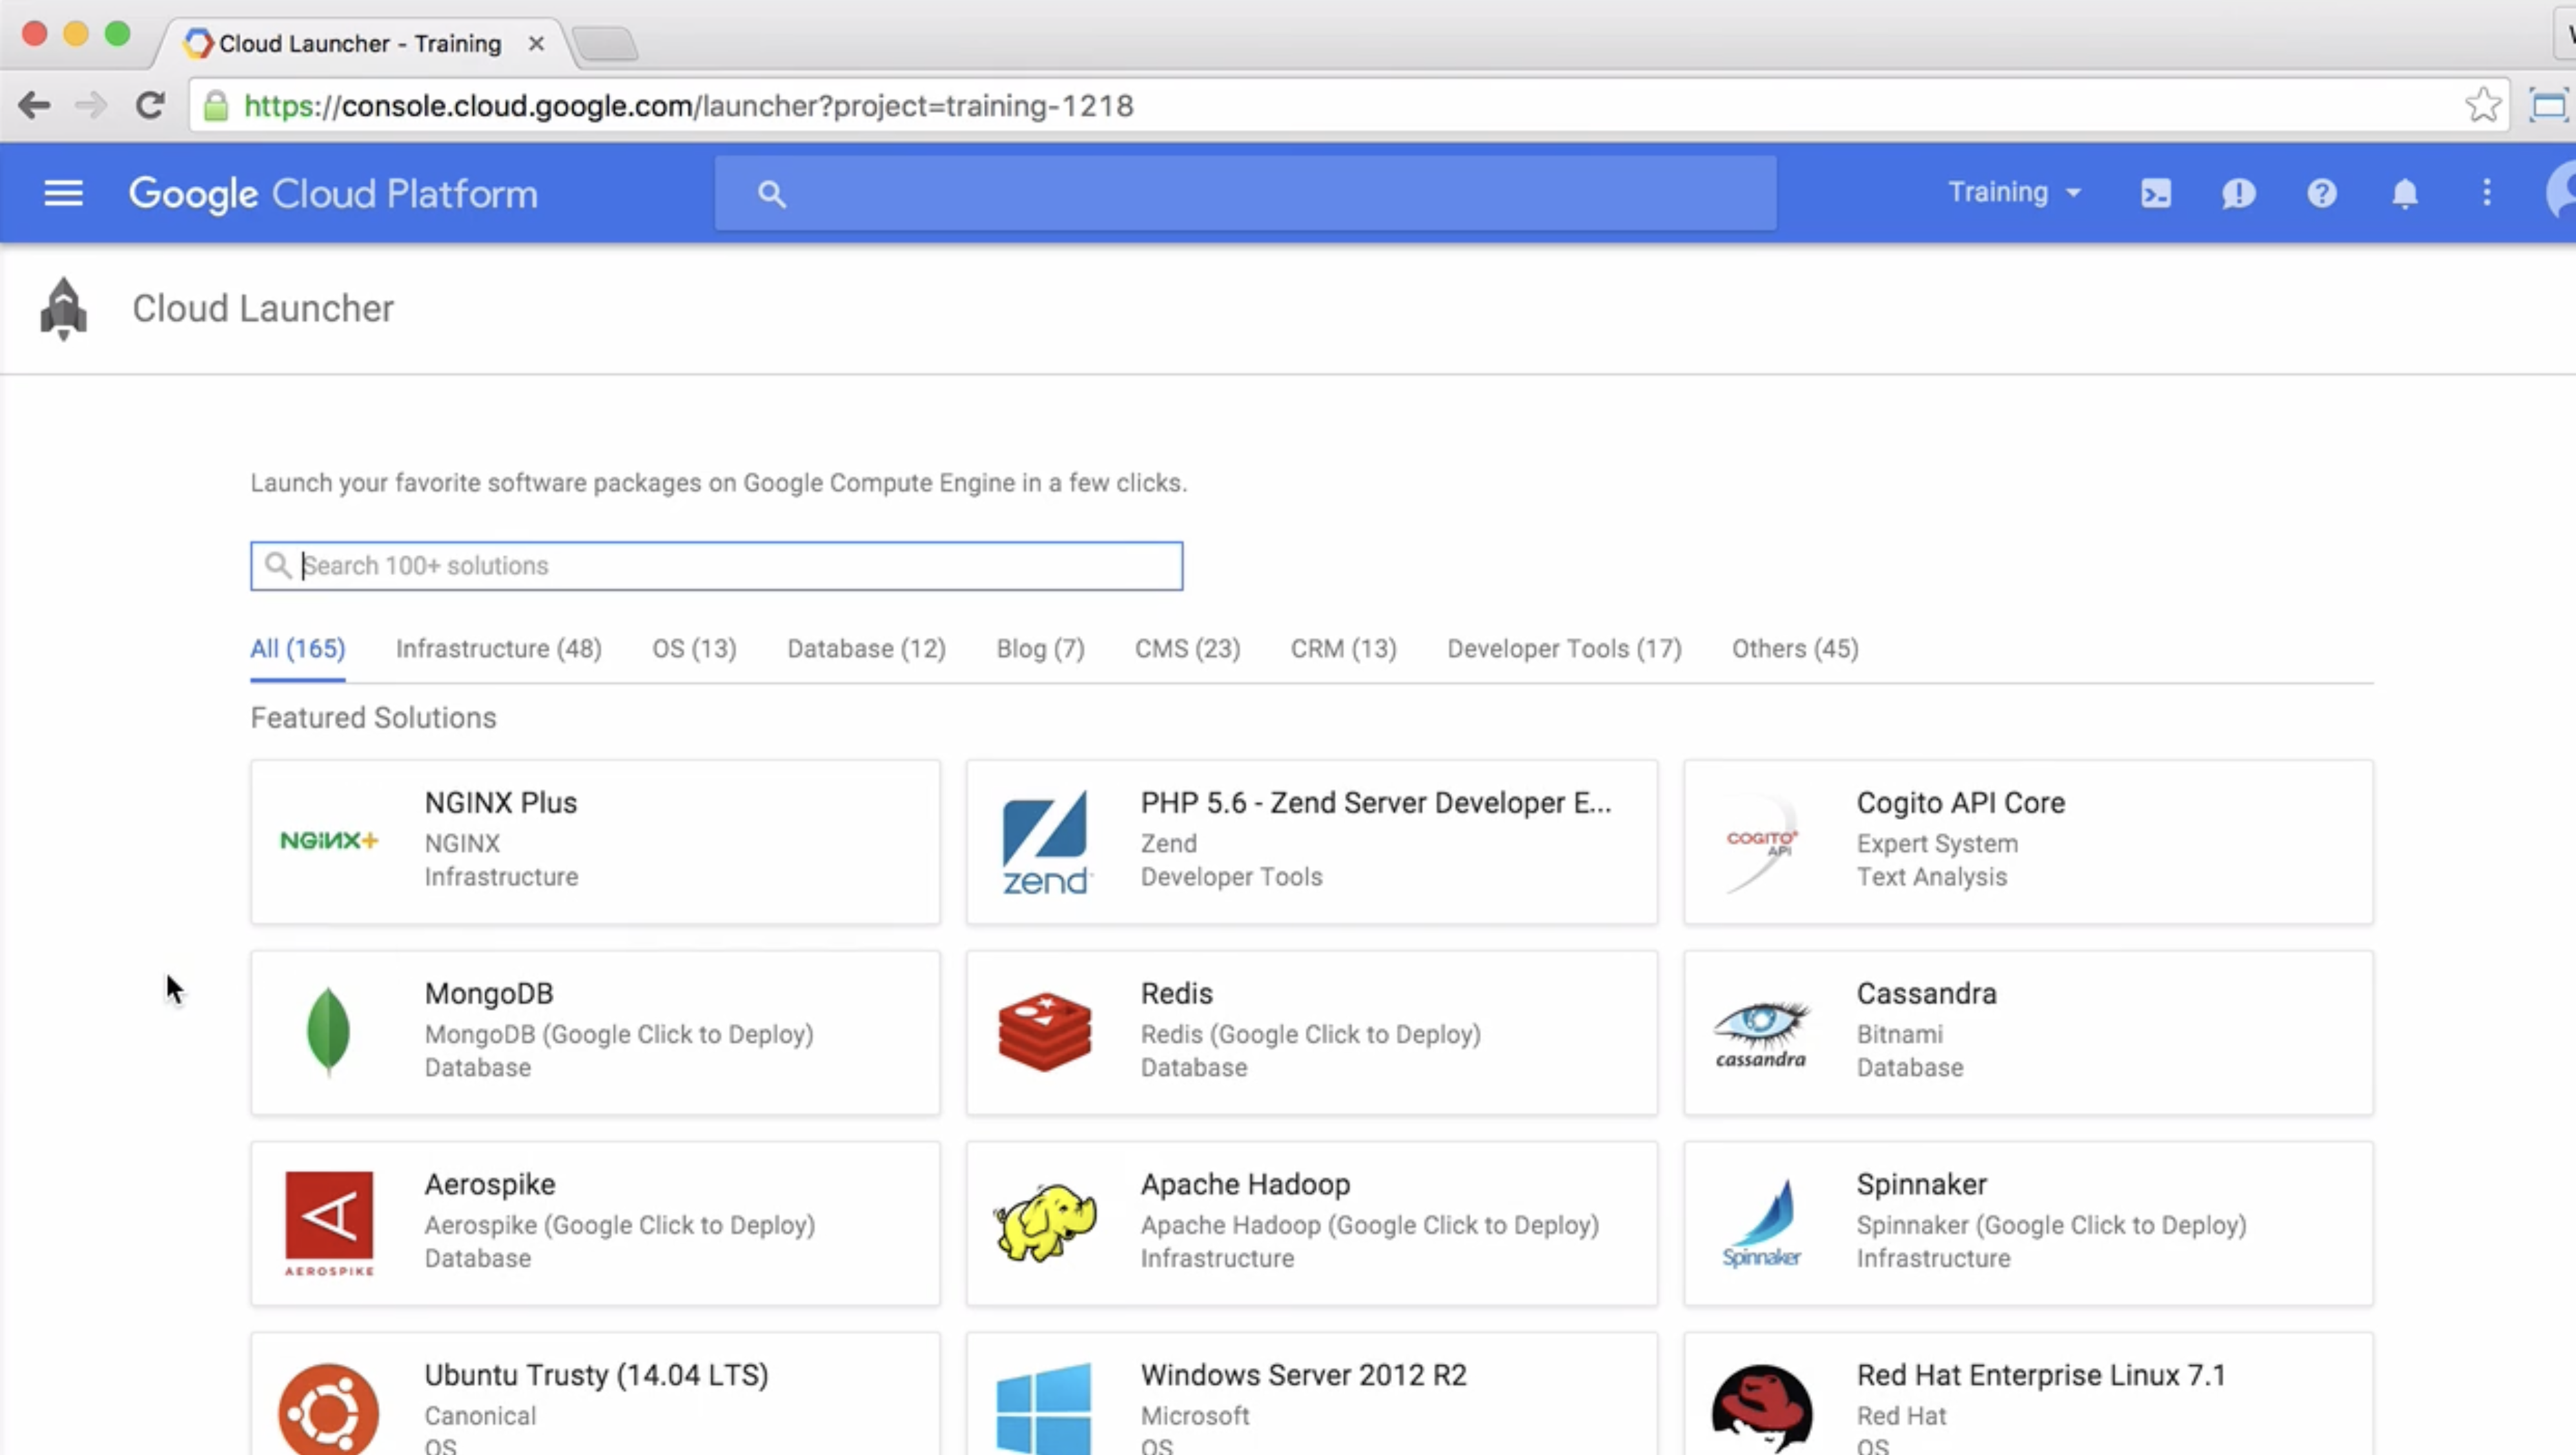Click the Hadoop yellow elephant icon
The width and height of the screenshot is (2576, 1455).
coord(1045,1223)
